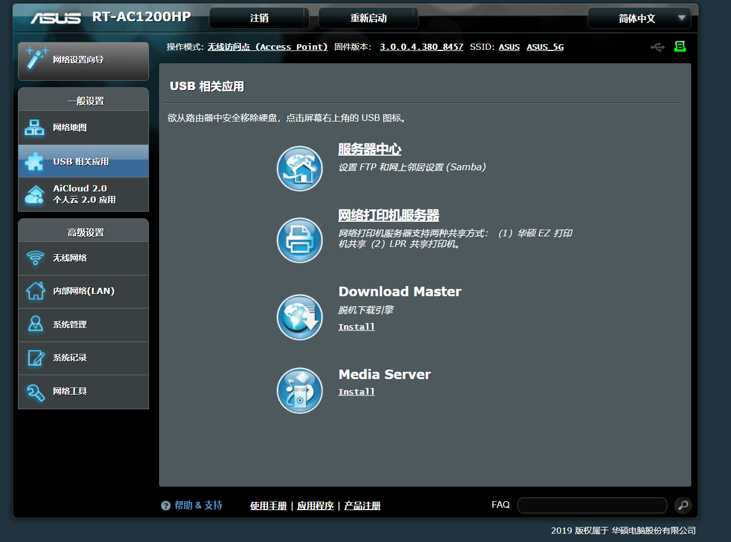731x542 pixels.
Task: Click the ASUS logo
Action: [x=55, y=18]
